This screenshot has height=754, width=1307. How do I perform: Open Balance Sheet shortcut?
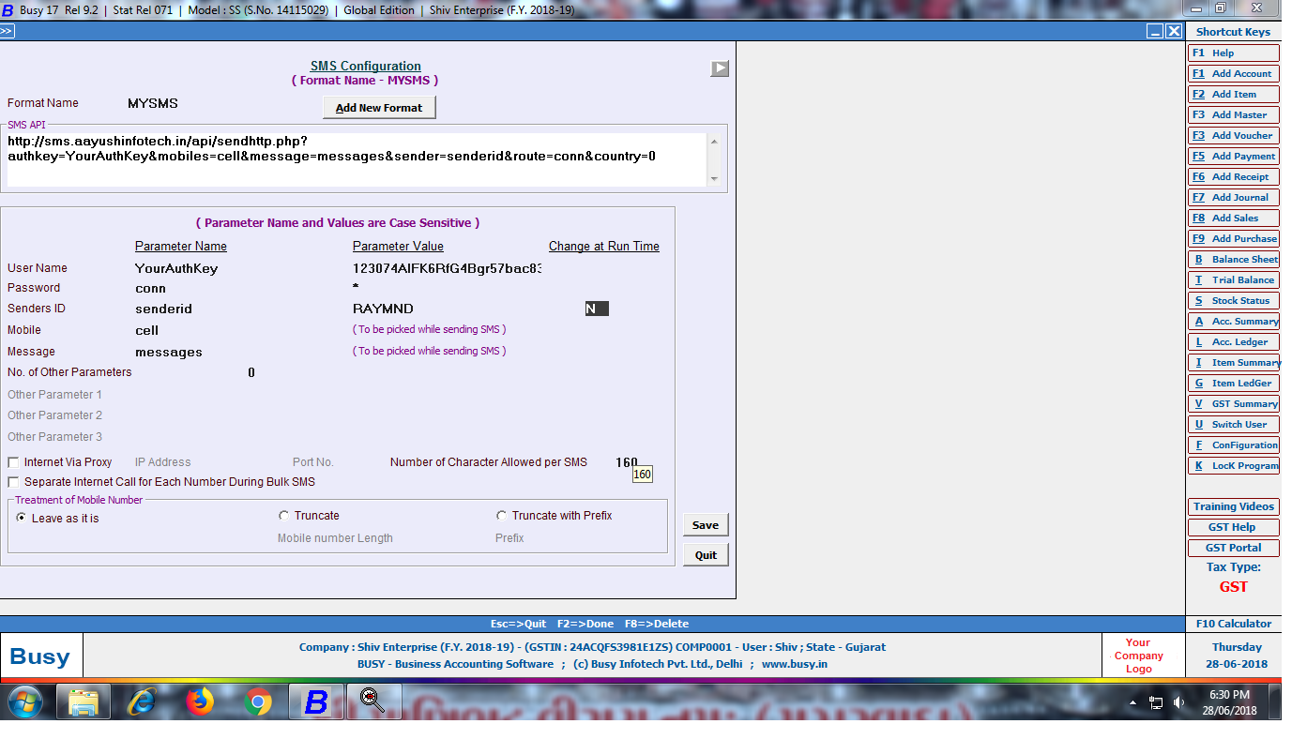pyautogui.click(x=1233, y=260)
